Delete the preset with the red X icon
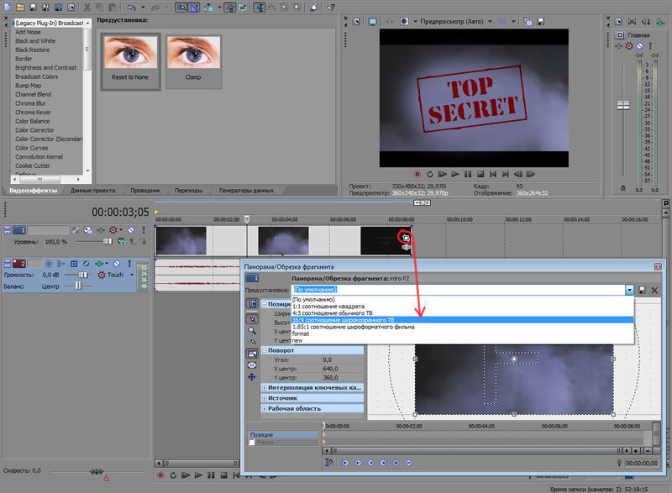This screenshot has width=672, height=493. click(x=655, y=290)
